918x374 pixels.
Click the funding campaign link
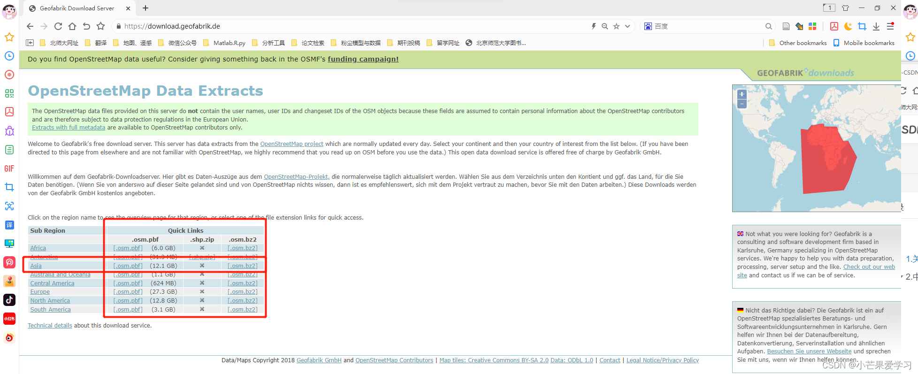363,59
